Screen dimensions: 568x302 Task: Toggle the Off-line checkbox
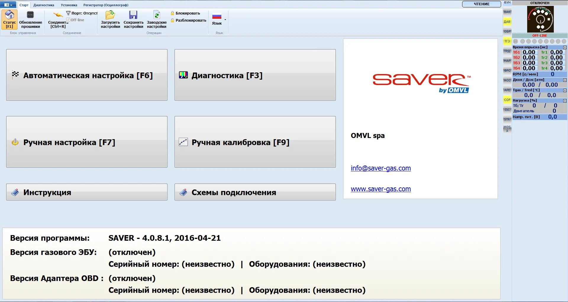[x=68, y=20]
